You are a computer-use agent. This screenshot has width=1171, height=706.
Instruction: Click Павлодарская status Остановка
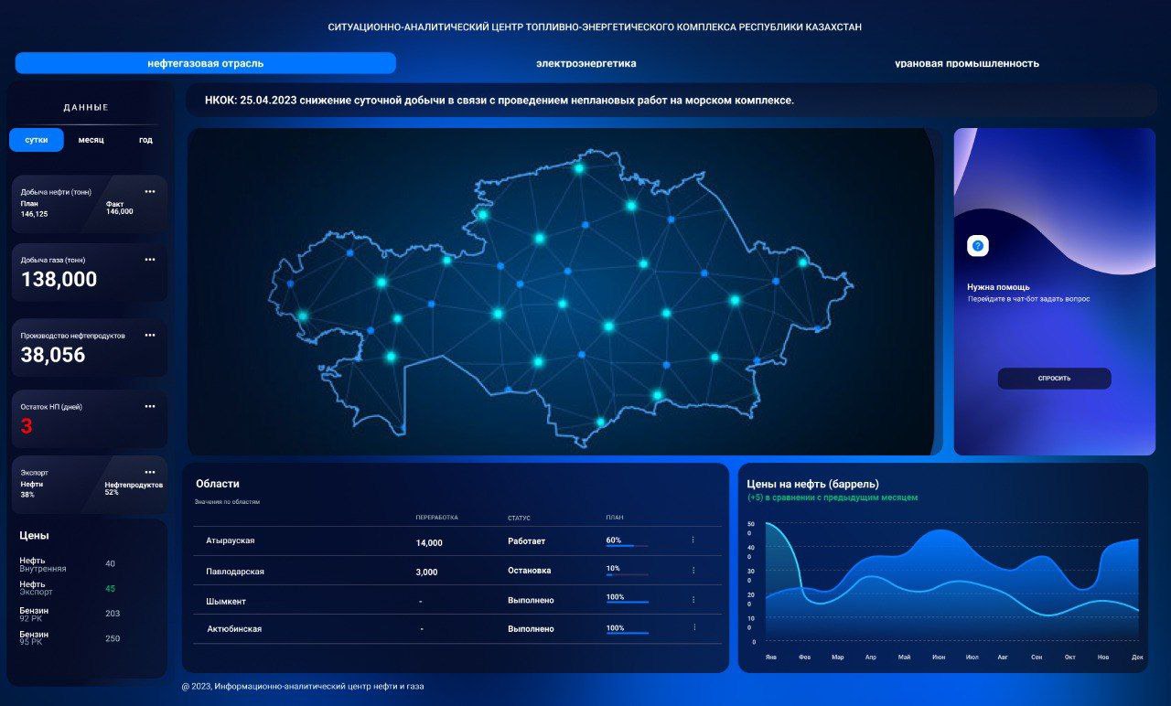pos(530,571)
